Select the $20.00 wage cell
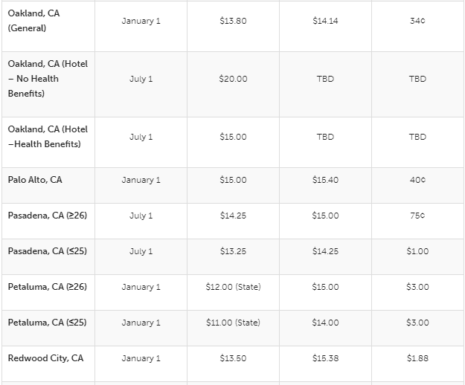 (233, 79)
